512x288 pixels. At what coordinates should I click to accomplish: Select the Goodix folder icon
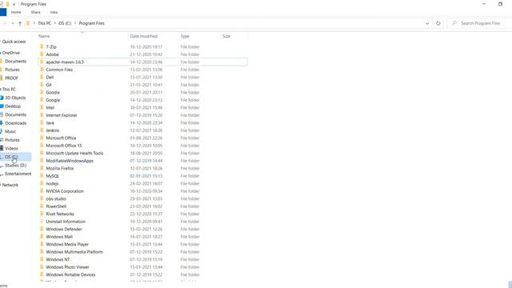pos(42,93)
